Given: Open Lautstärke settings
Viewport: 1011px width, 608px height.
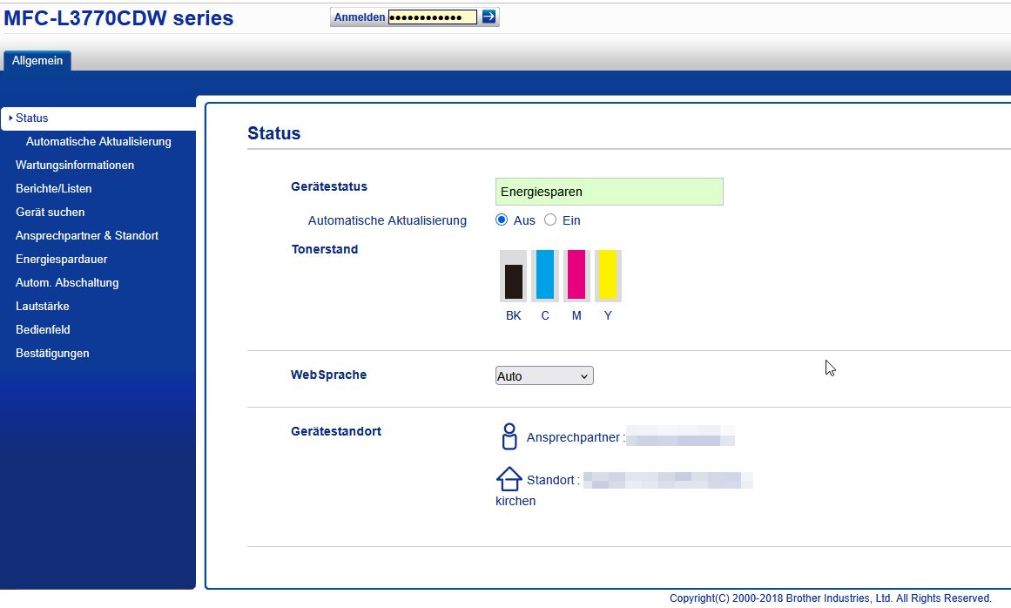Looking at the screenshot, I should (43, 307).
